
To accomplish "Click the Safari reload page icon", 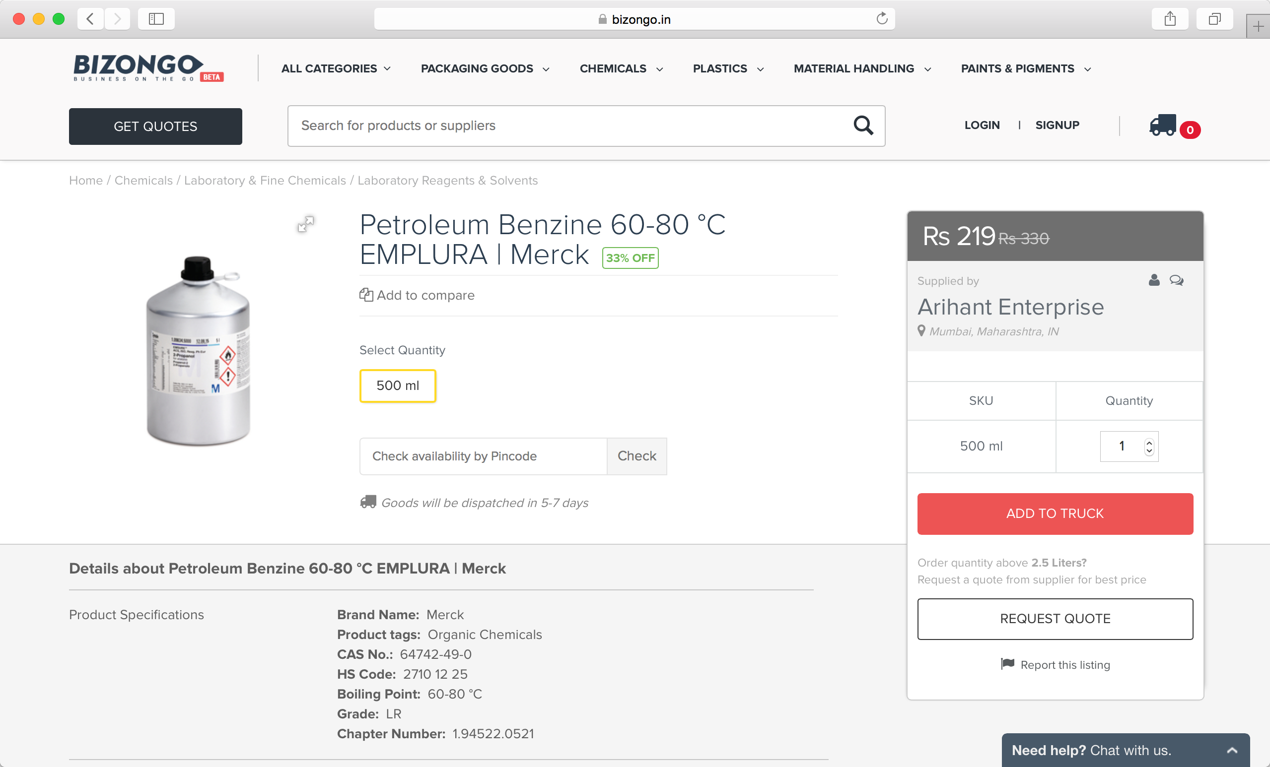I will point(882,19).
